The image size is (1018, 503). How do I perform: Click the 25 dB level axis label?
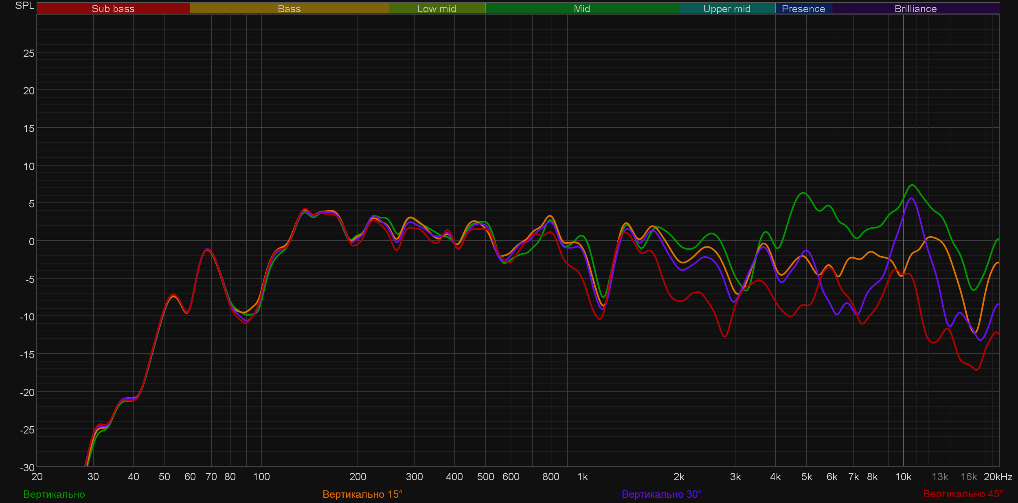29,53
